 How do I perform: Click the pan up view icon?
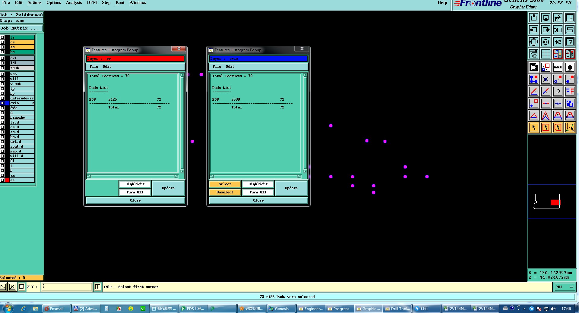pyautogui.click(x=534, y=18)
